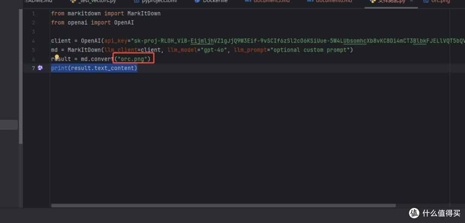Click the "llm_prompt" parameter on line 5

(250, 50)
